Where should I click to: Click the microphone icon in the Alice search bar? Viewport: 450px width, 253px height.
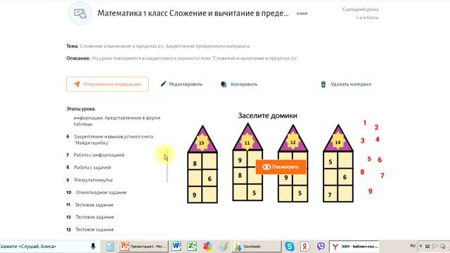coord(93,247)
